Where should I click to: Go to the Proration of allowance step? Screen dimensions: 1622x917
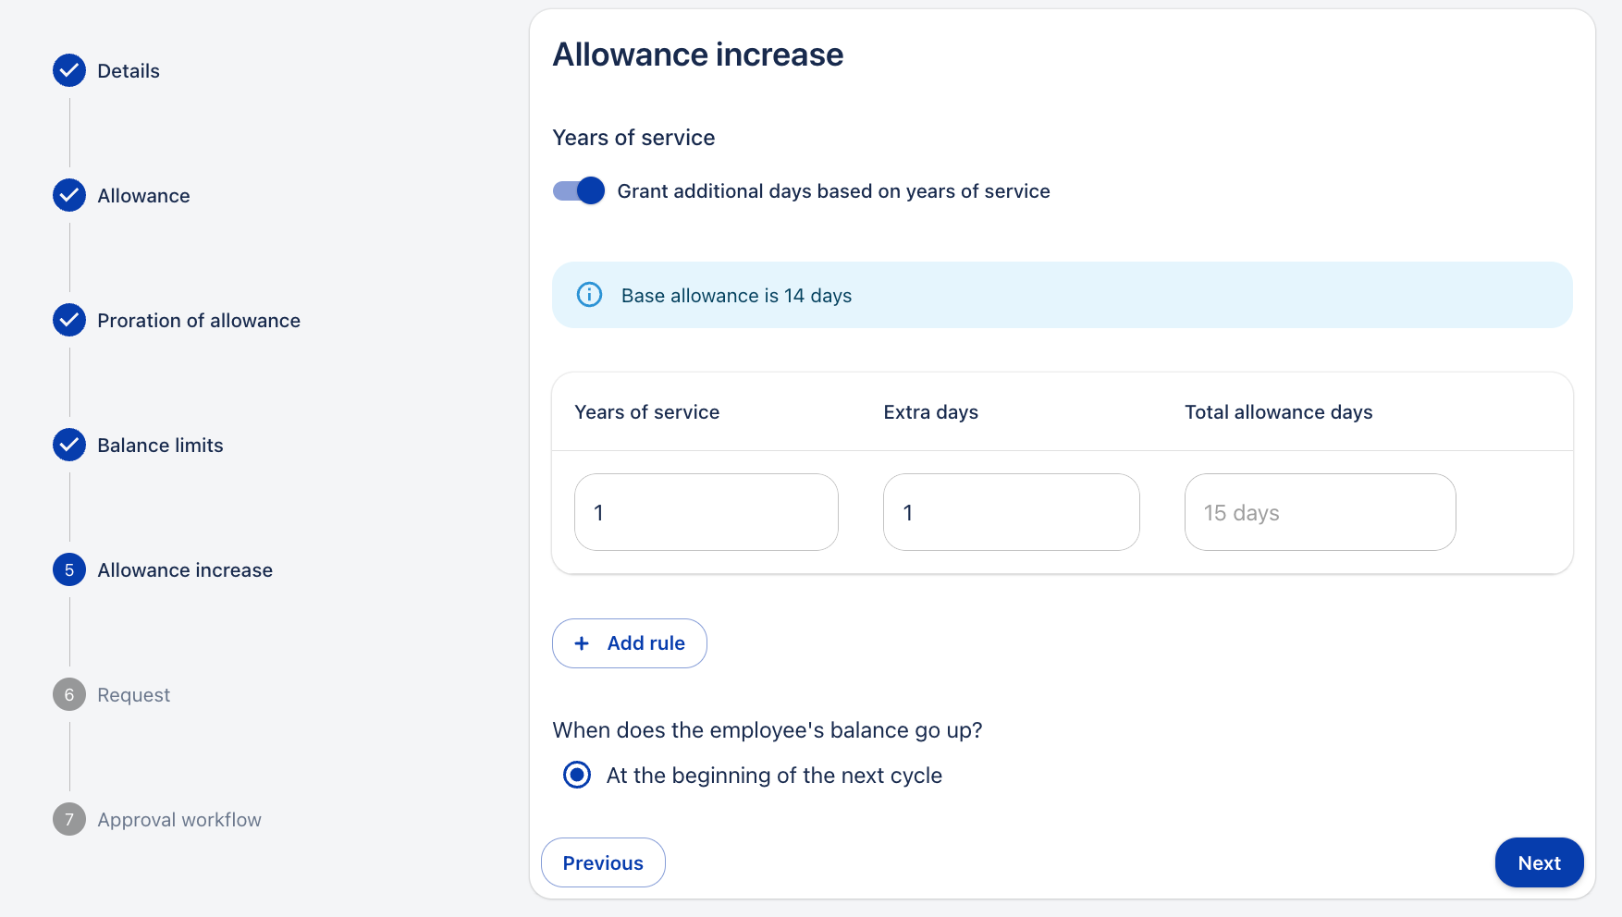tap(199, 321)
